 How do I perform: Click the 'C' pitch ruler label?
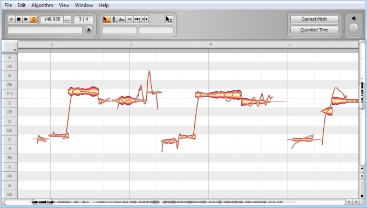(x=10, y=139)
